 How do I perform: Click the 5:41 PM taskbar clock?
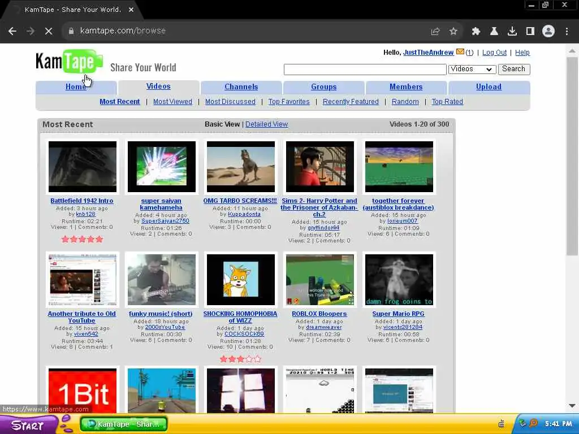click(558, 424)
